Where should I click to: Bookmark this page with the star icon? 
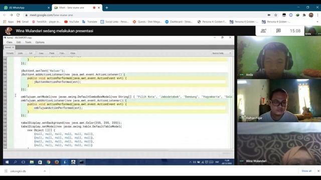[x=276, y=15]
